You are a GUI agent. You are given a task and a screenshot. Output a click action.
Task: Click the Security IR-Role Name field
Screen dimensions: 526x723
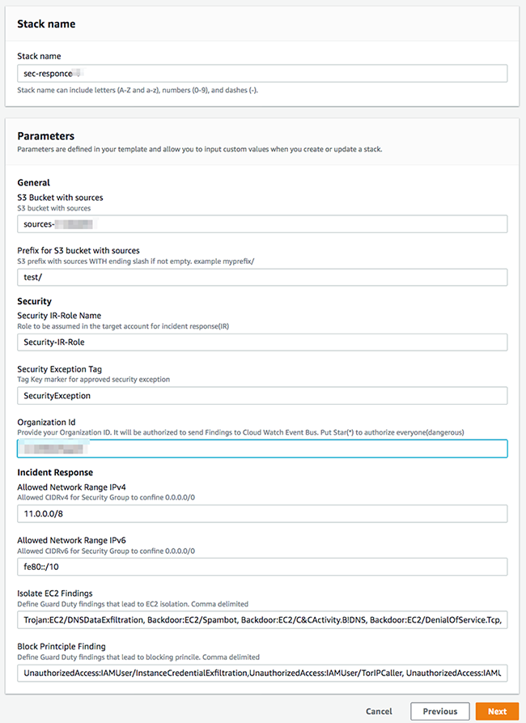[262, 342]
